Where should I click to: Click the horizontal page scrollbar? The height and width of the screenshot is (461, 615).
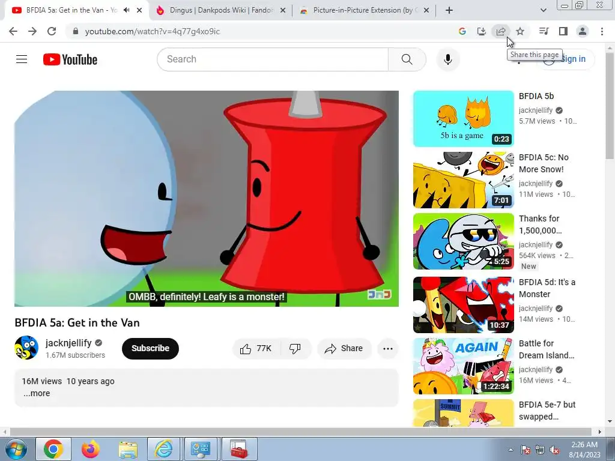coord(301,432)
